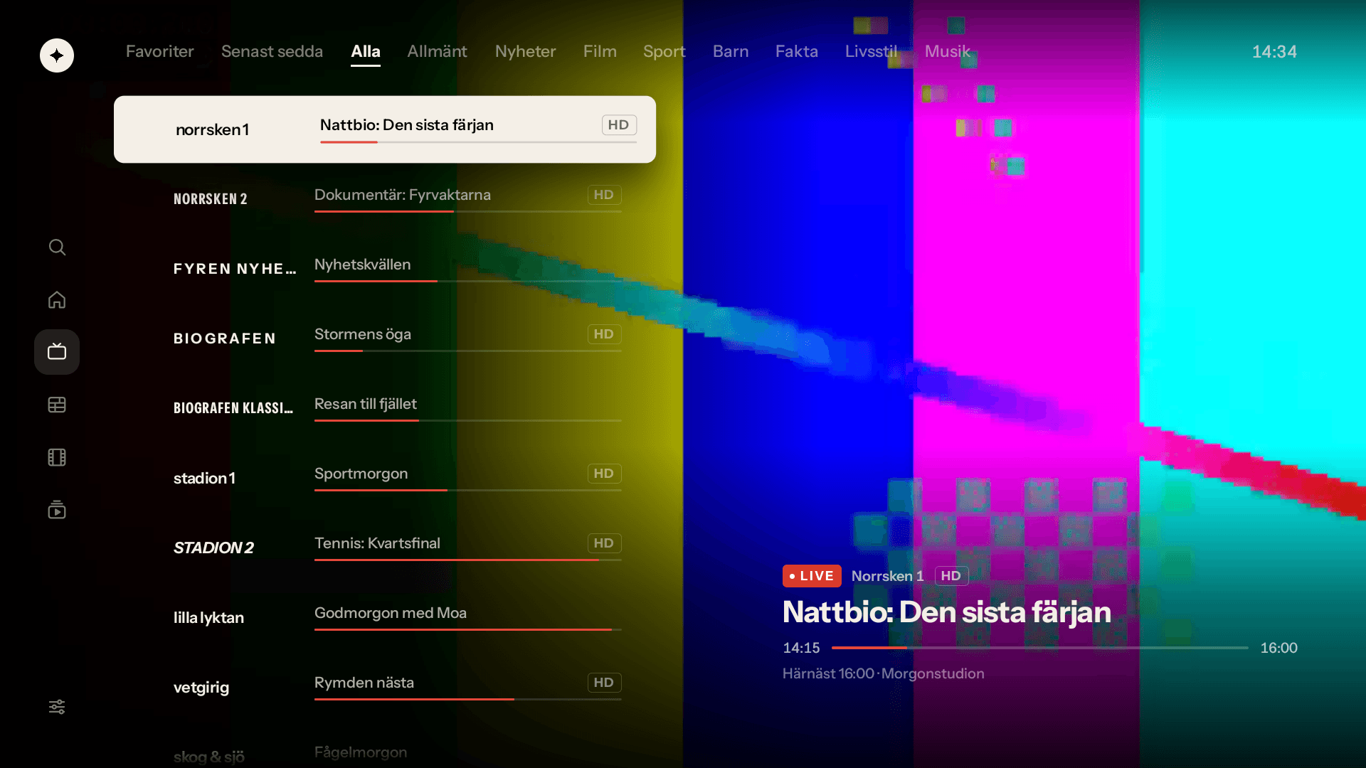Click the star logo at top left
The width and height of the screenshot is (1366, 768).
point(57,55)
